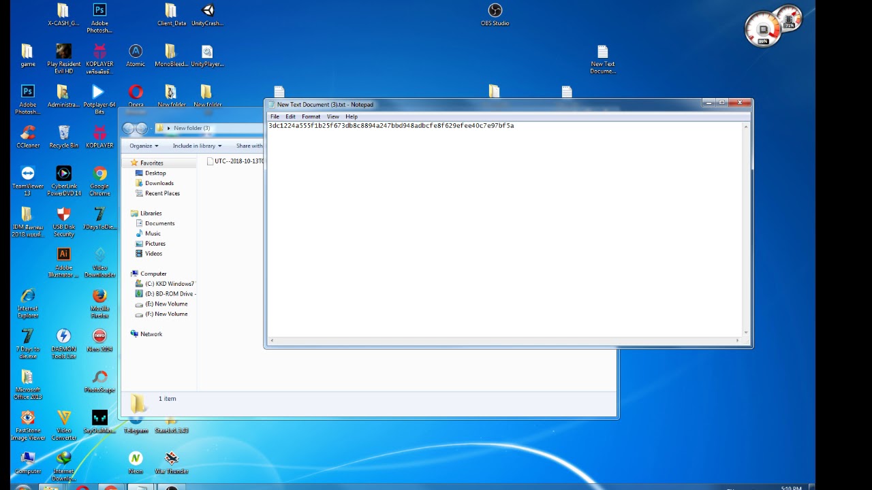Click into the Notepad text area
The height and width of the screenshot is (490, 872).
(505, 229)
